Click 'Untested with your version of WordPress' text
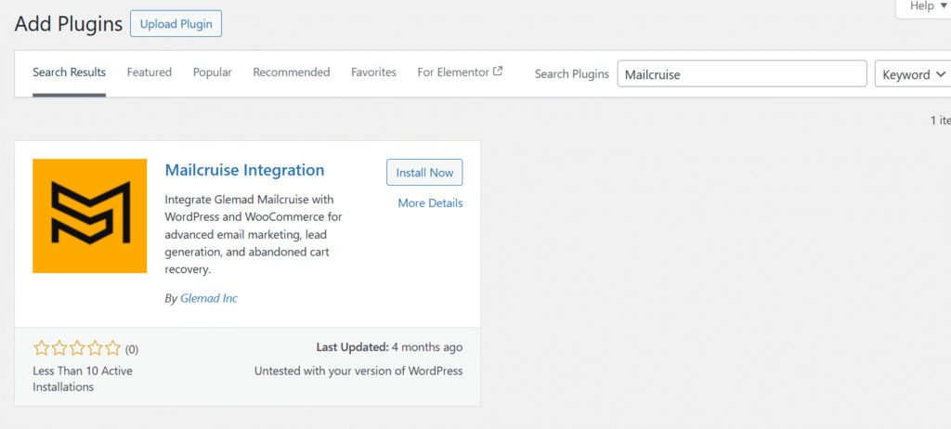This screenshot has height=429, width=951. pyautogui.click(x=358, y=370)
